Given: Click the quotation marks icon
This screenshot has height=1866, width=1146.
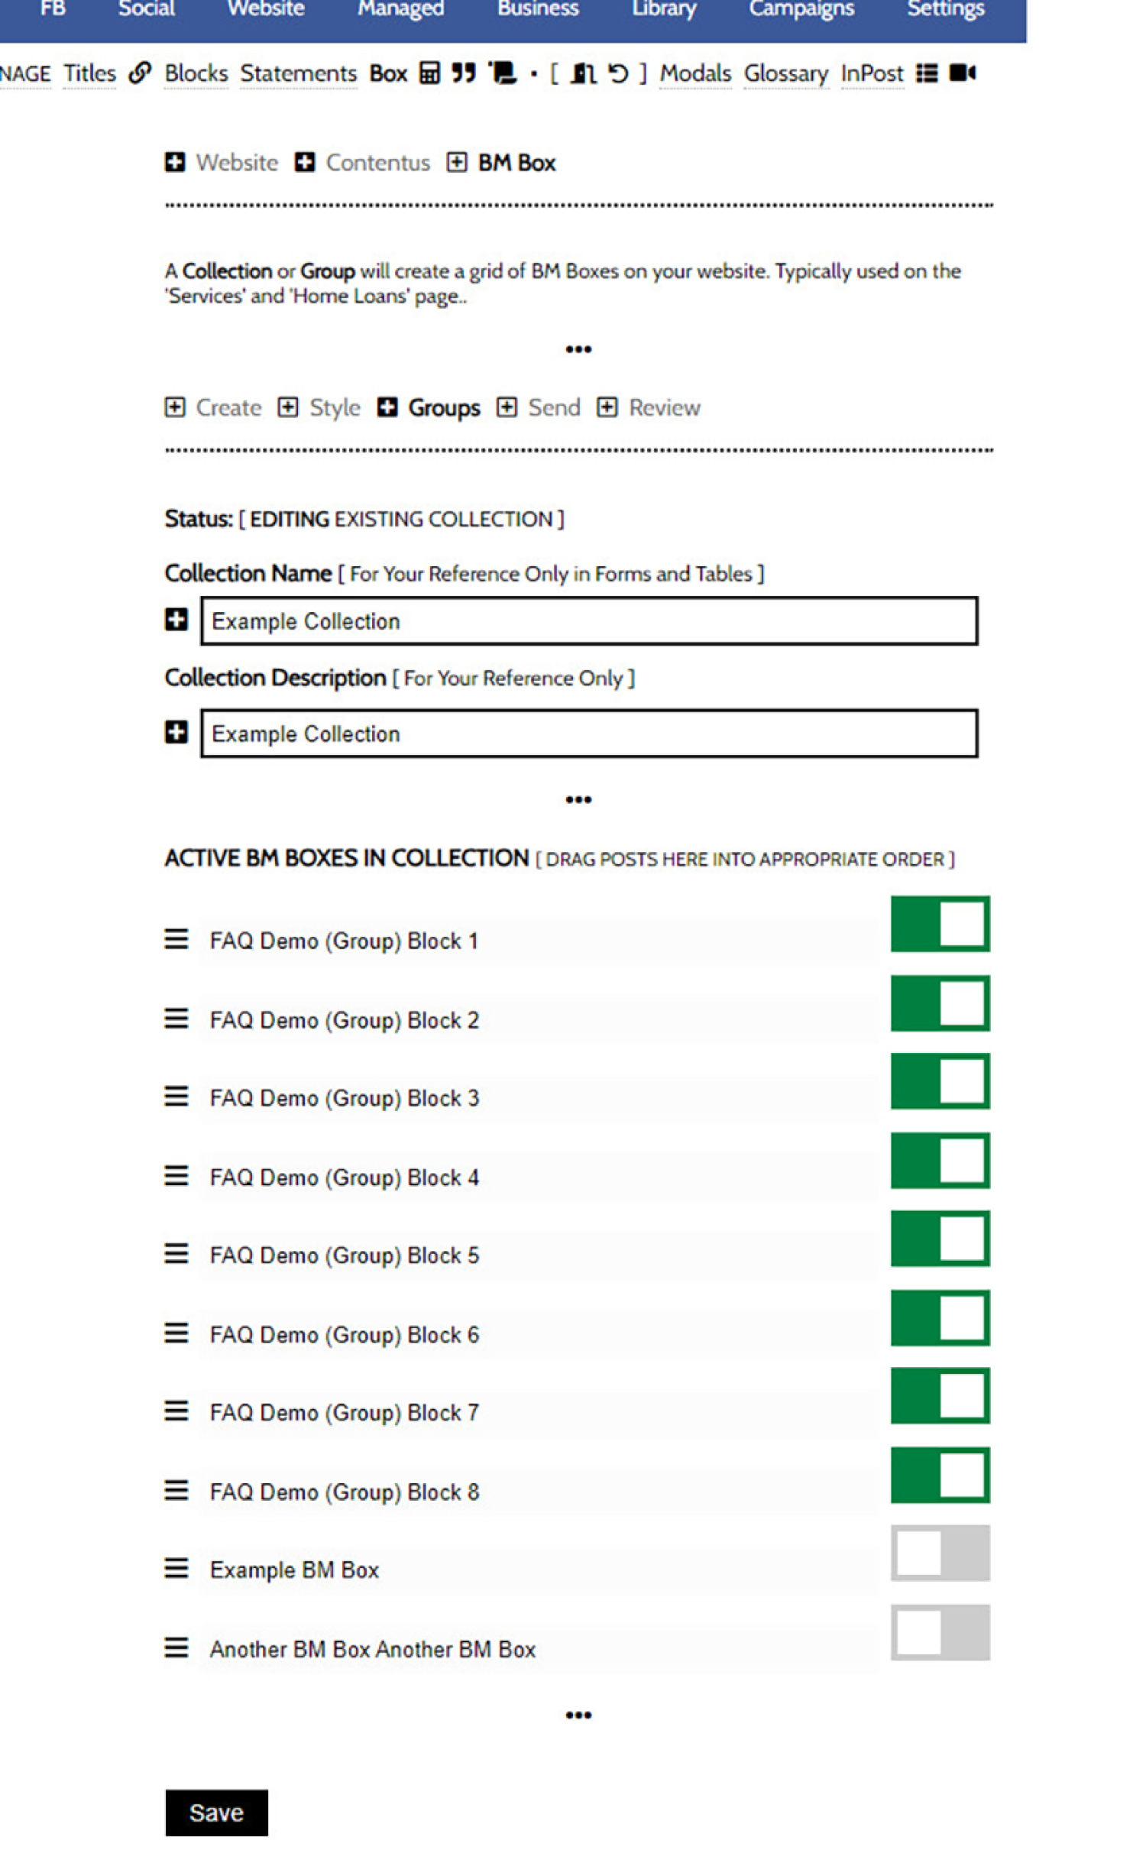Looking at the screenshot, I should (464, 73).
